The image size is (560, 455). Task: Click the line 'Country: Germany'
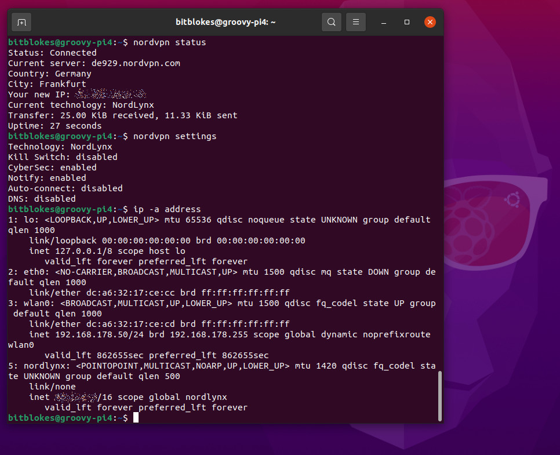coord(50,74)
